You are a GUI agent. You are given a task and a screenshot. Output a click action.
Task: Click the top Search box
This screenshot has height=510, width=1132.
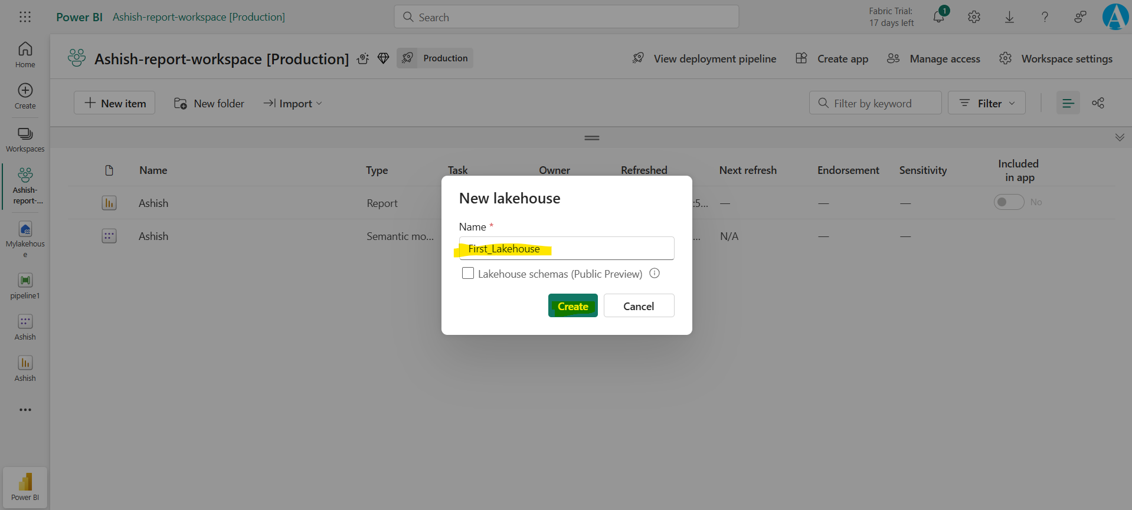[567, 17]
